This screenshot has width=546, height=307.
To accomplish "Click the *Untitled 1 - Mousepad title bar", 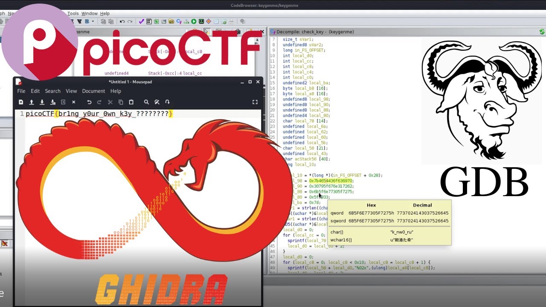I will click(x=130, y=82).
